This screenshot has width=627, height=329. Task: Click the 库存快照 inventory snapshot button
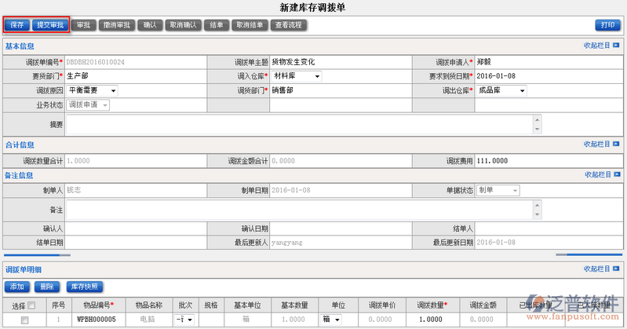85,287
